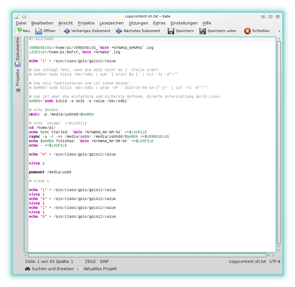Click the horizontal scrollbar left arrow
295x287 pixels.
pyautogui.click(x=26, y=255)
